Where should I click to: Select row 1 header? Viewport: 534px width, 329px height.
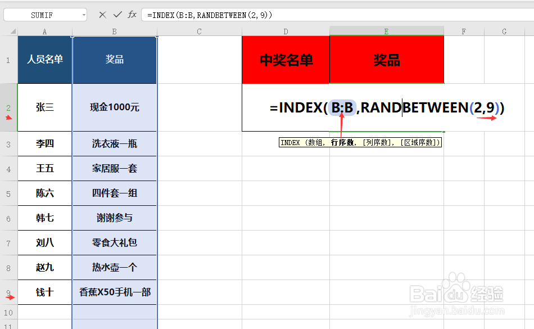[x=8, y=60]
